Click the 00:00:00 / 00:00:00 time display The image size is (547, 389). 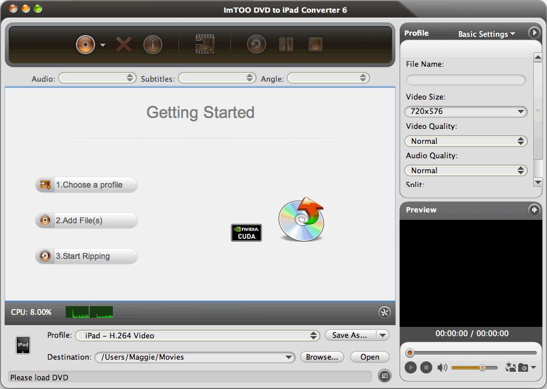coord(472,333)
